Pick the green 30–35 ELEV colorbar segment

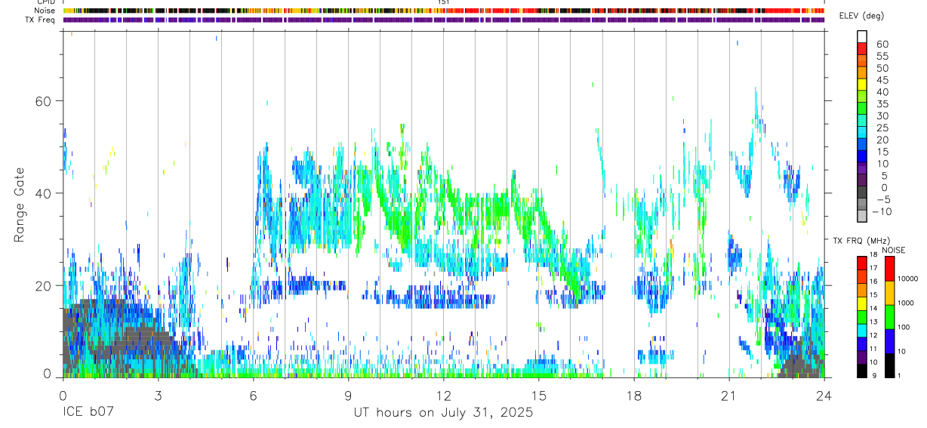click(862, 109)
